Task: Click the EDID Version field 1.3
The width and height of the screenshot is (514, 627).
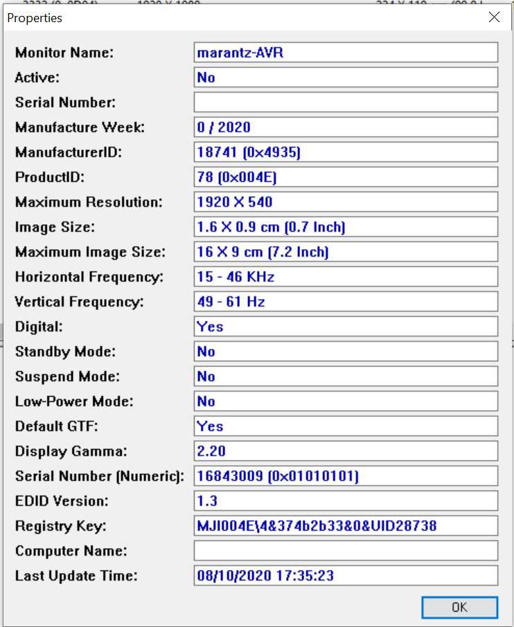Action: point(346,501)
